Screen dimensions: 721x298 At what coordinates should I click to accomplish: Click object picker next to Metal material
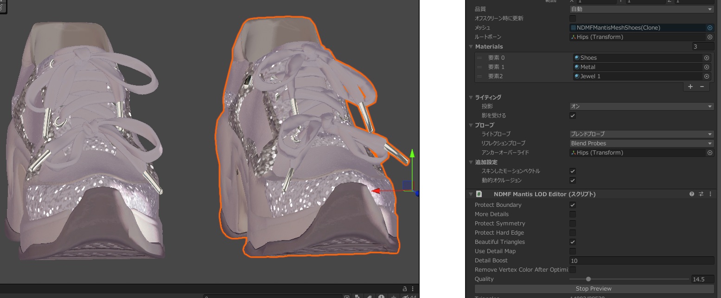pos(707,67)
